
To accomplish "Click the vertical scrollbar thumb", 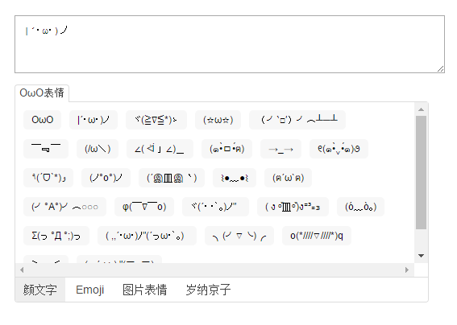I will pyautogui.click(x=421, y=172).
